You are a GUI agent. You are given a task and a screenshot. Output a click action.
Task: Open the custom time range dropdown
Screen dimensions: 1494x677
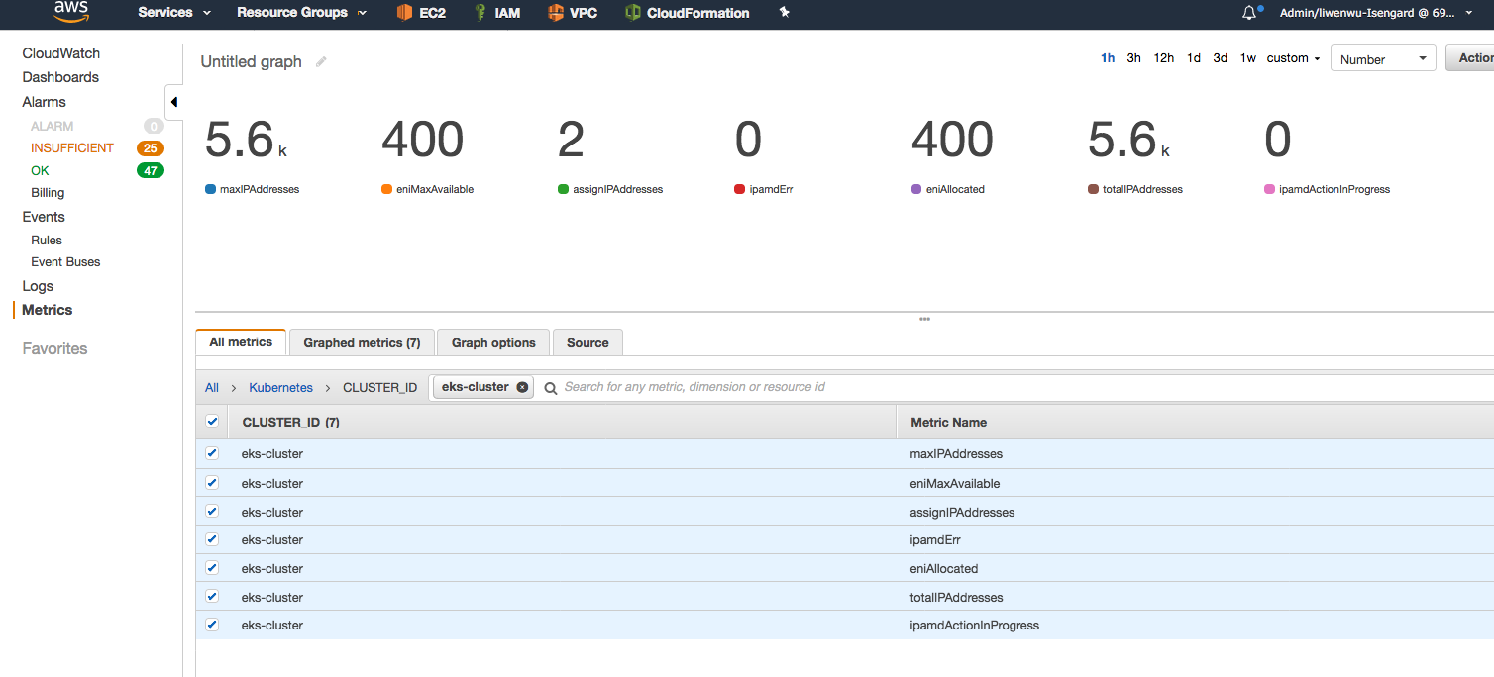1293,58
